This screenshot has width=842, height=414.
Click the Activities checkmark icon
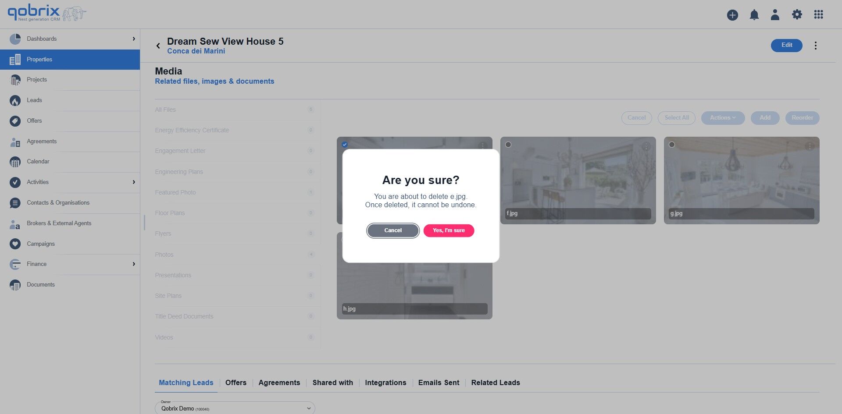[15, 182]
